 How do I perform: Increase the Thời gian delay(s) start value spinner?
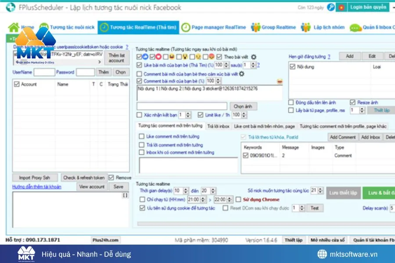pyautogui.click(x=186, y=189)
